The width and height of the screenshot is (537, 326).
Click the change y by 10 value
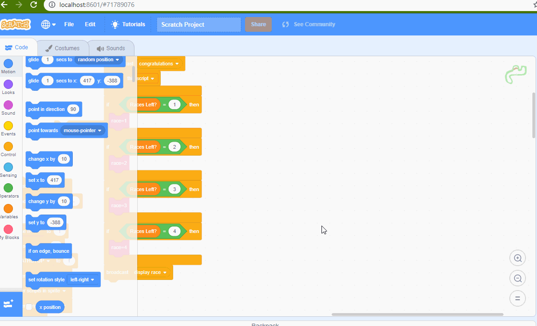tap(64, 201)
